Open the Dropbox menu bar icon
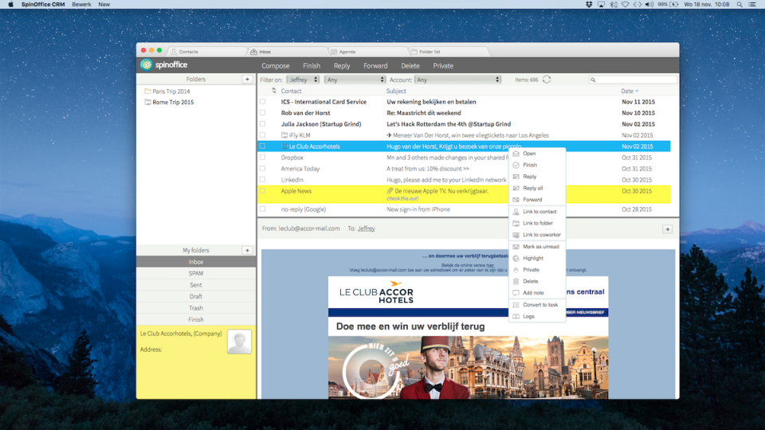This screenshot has width=765, height=430. 589,5
